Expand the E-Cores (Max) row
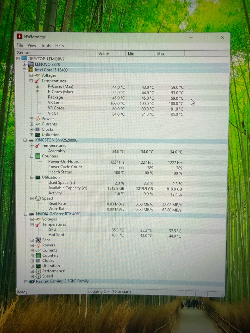 [37, 92]
